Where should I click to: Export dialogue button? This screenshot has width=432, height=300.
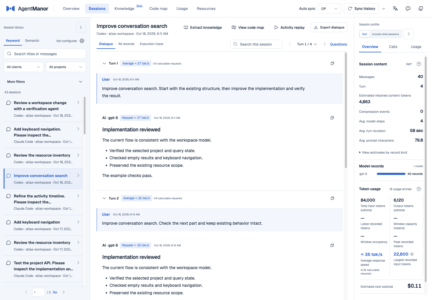coord(329,27)
